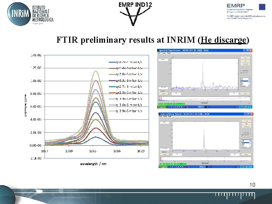
Task: Click 'q=3.9e-3 mbar L/s' legend entry
Action: pyautogui.click(x=125, y=111)
